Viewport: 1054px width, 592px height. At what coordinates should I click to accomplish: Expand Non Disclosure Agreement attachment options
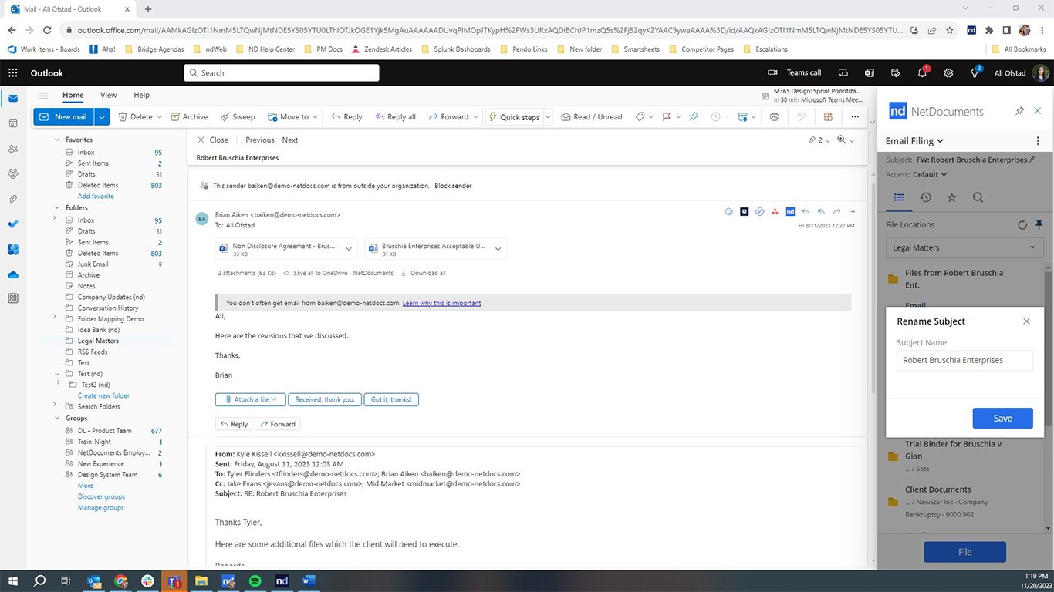click(349, 249)
